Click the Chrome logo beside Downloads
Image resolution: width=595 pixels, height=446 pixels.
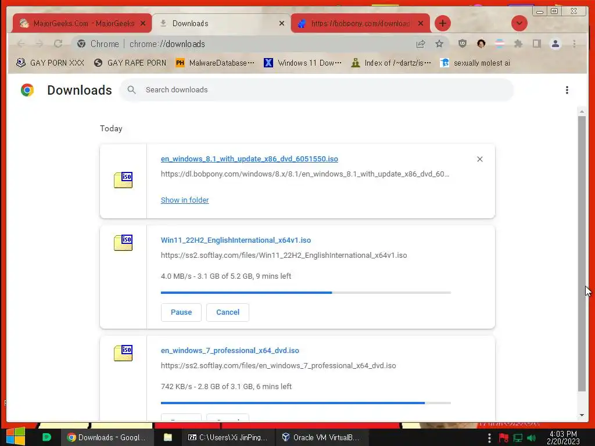click(27, 90)
